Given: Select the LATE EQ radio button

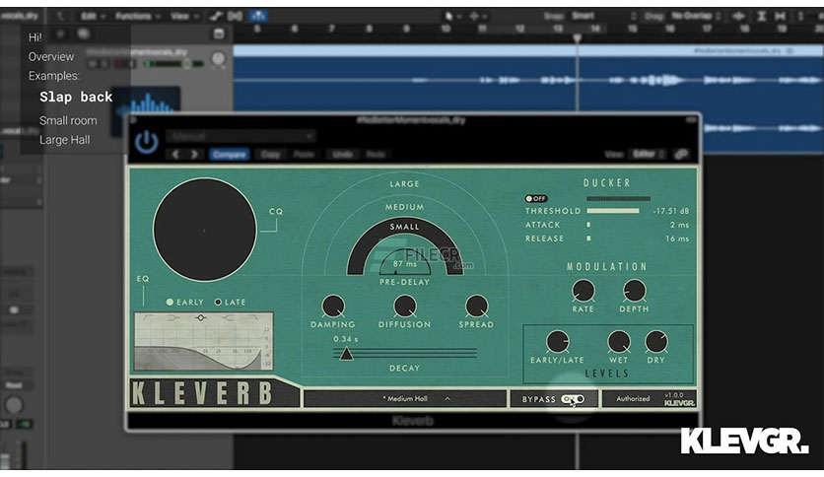Looking at the screenshot, I should point(218,302).
